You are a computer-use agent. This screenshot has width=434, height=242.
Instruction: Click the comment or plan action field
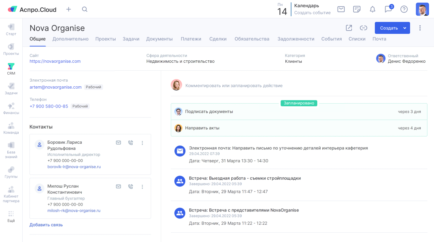click(x=234, y=86)
